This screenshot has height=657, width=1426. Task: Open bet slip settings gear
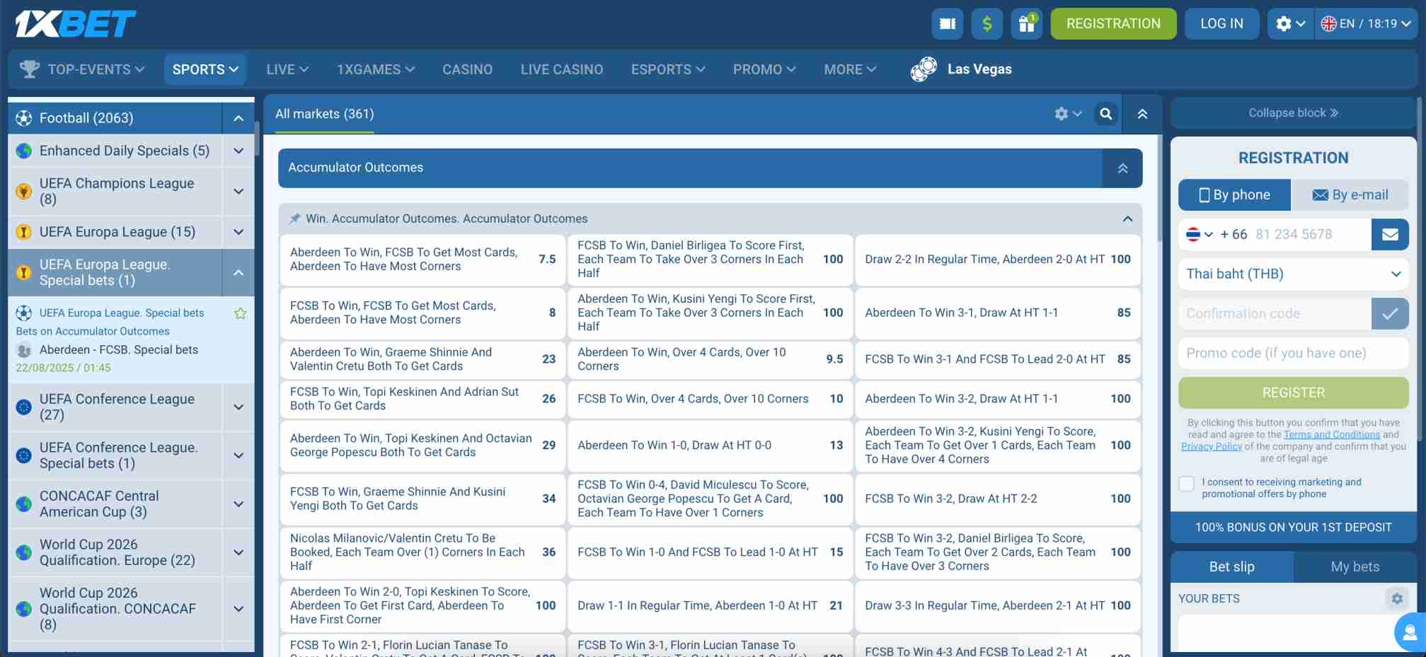[x=1397, y=598]
